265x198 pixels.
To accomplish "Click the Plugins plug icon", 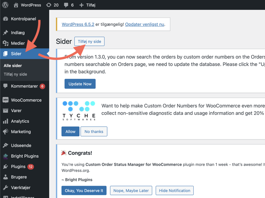I will 5,166.
